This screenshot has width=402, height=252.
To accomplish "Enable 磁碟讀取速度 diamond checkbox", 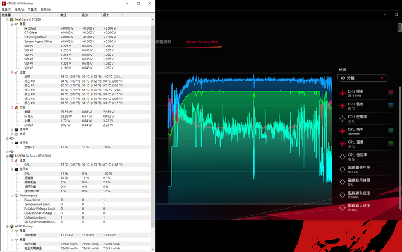I will (x=342, y=195).
